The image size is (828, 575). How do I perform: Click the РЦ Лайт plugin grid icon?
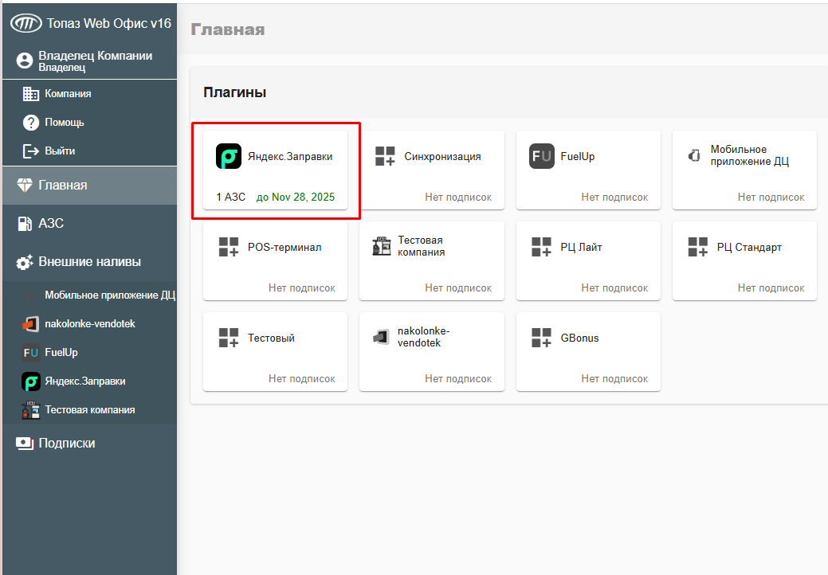(541, 247)
